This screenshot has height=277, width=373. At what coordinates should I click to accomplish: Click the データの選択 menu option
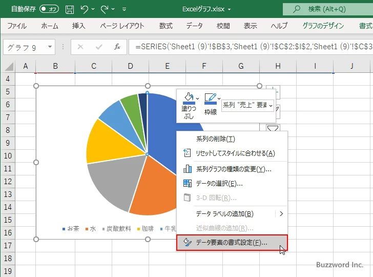pos(219,183)
